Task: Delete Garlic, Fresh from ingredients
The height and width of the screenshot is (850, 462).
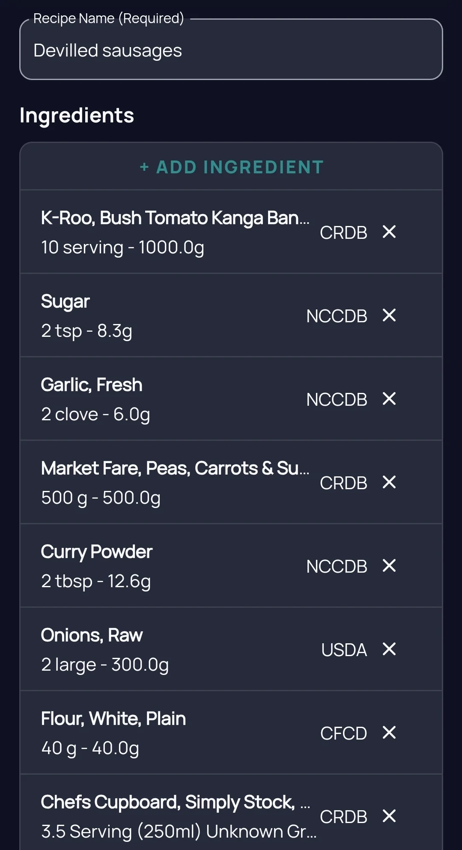Action: [x=389, y=398]
